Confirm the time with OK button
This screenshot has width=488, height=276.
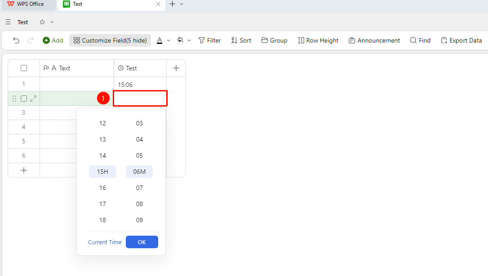point(142,242)
